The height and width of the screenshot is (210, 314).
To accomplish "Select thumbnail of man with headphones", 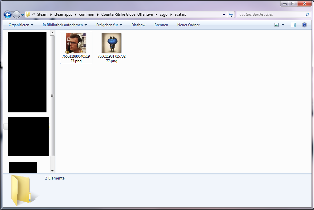I will 76,43.
